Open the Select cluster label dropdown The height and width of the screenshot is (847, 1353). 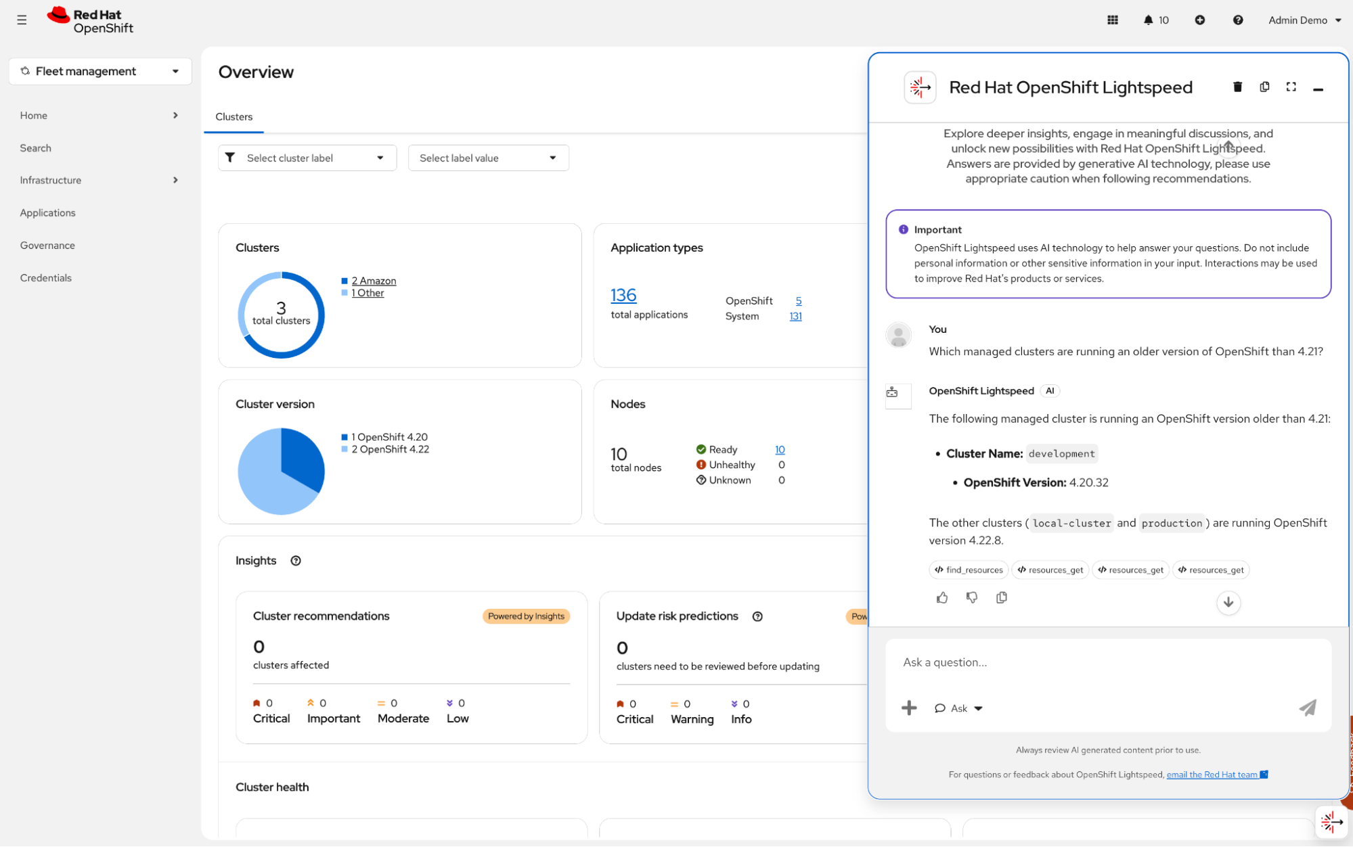307,158
